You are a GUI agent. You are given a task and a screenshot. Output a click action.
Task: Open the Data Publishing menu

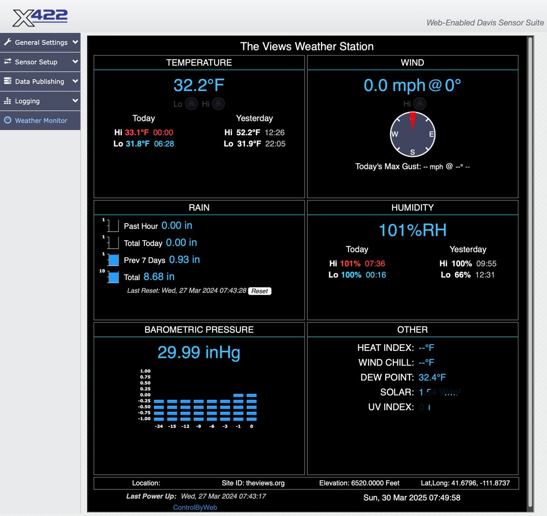(x=40, y=81)
